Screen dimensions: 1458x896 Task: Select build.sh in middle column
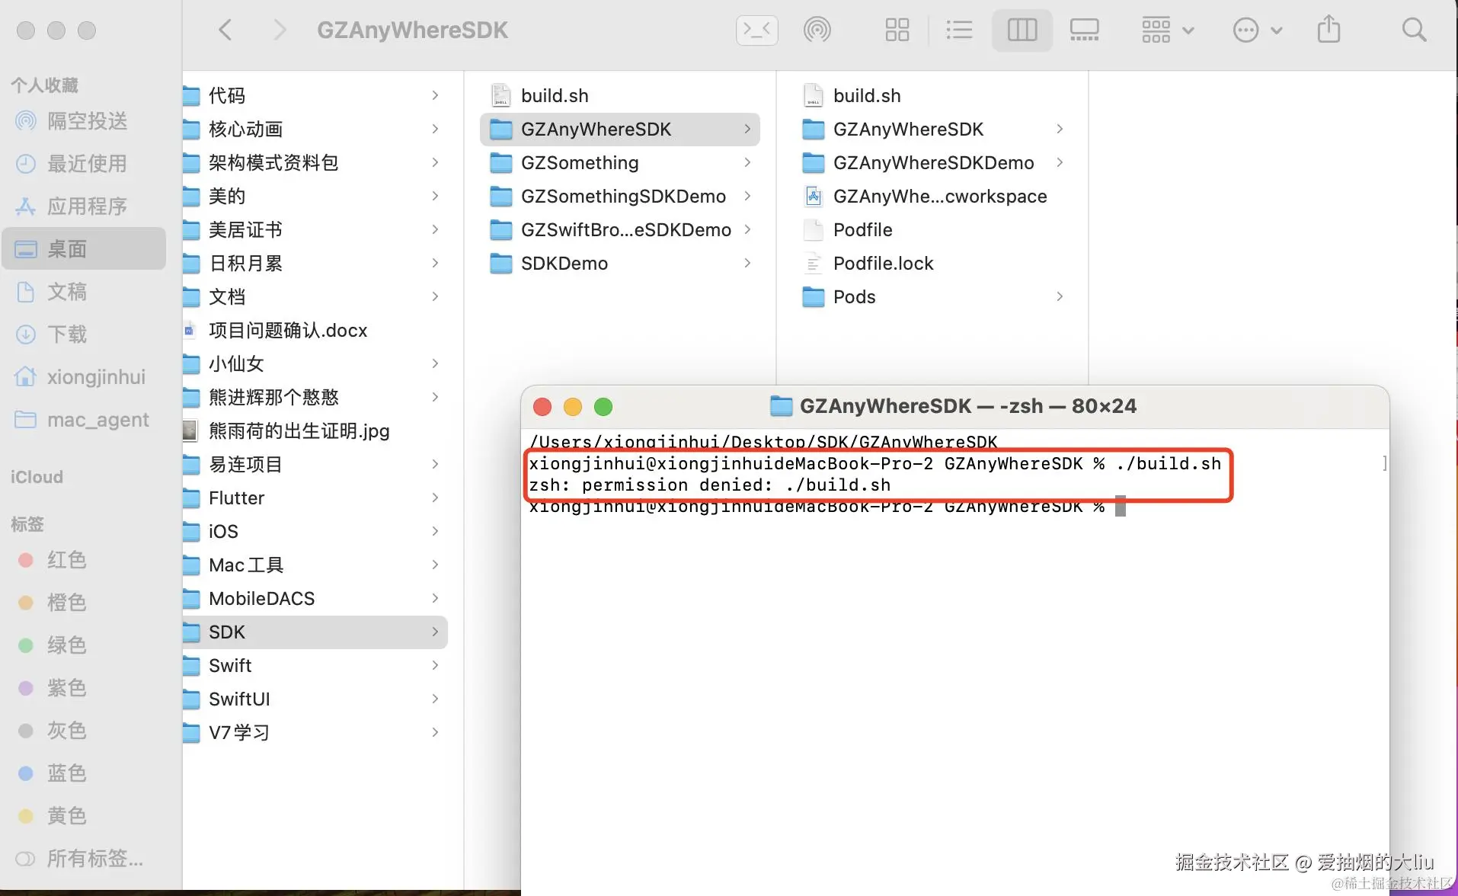(x=620, y=95)
